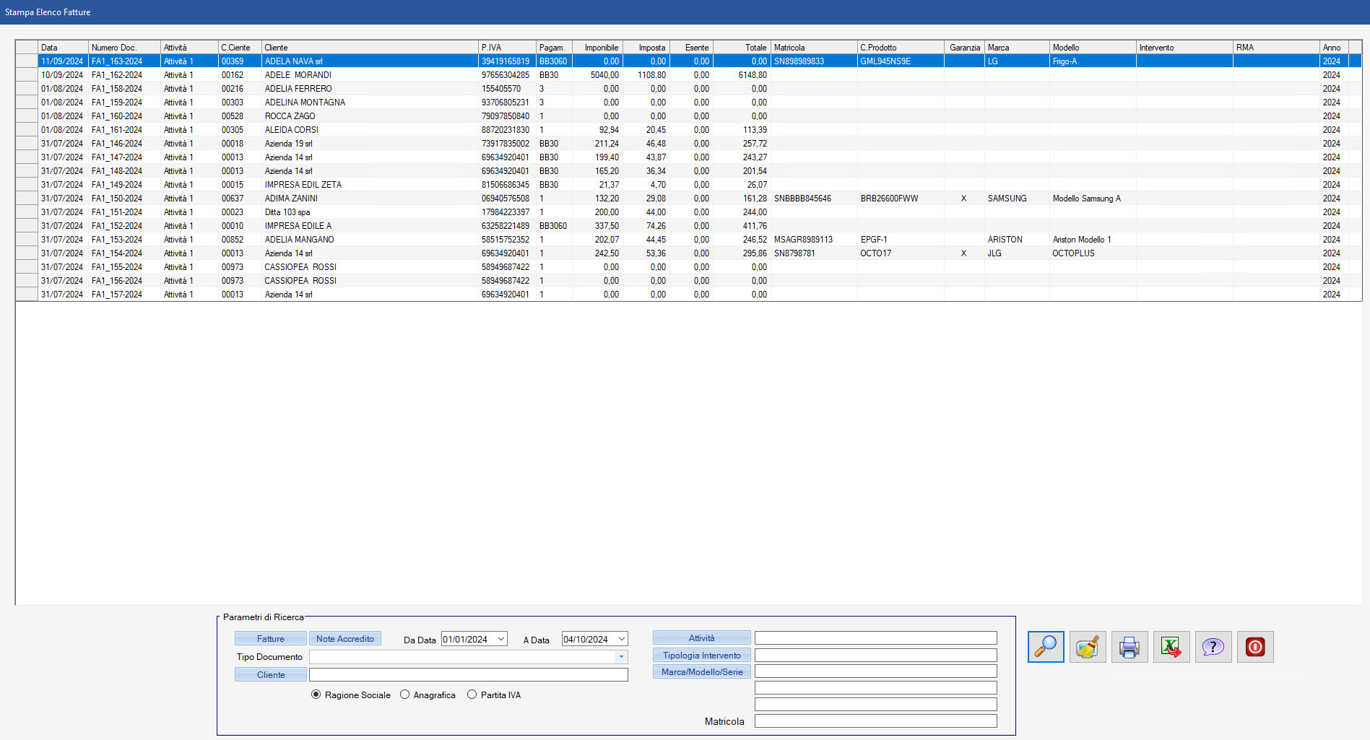Select the Partita IVA radio button

[472, 695]
